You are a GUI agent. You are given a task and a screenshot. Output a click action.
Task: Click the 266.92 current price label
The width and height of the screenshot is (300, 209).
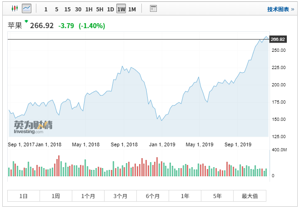coord(278,39)
